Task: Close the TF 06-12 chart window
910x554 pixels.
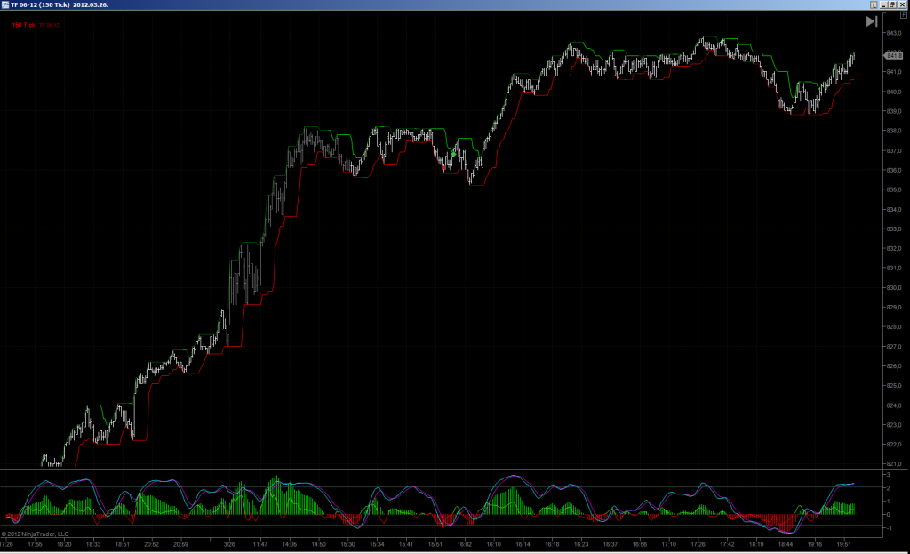Action: tap(902, 4)
